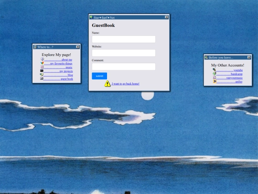Open the my favourite things link

pos(58,64)
